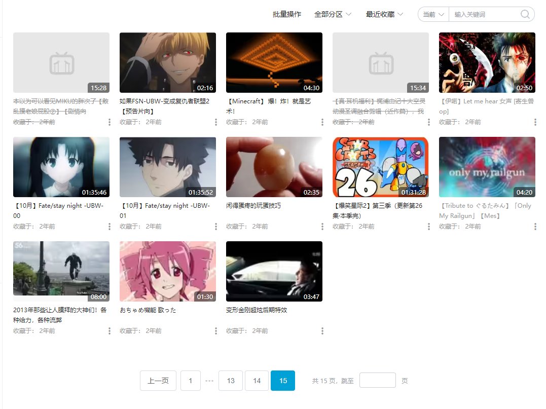
Task: Open more options for the 15:34 deleted video
Action: click(429, 122)
